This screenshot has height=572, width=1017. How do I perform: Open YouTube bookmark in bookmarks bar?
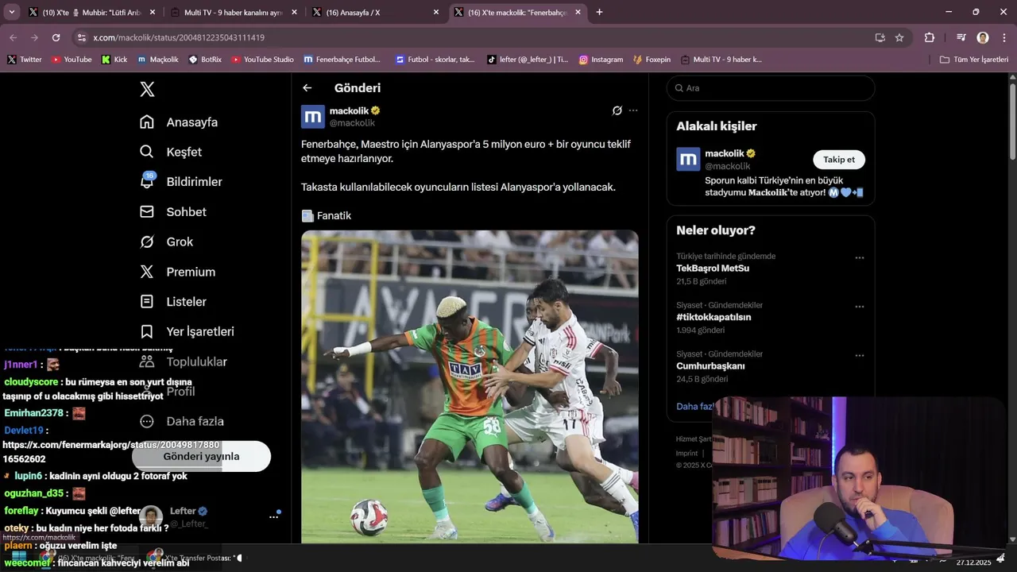click(x=72, y=60)
